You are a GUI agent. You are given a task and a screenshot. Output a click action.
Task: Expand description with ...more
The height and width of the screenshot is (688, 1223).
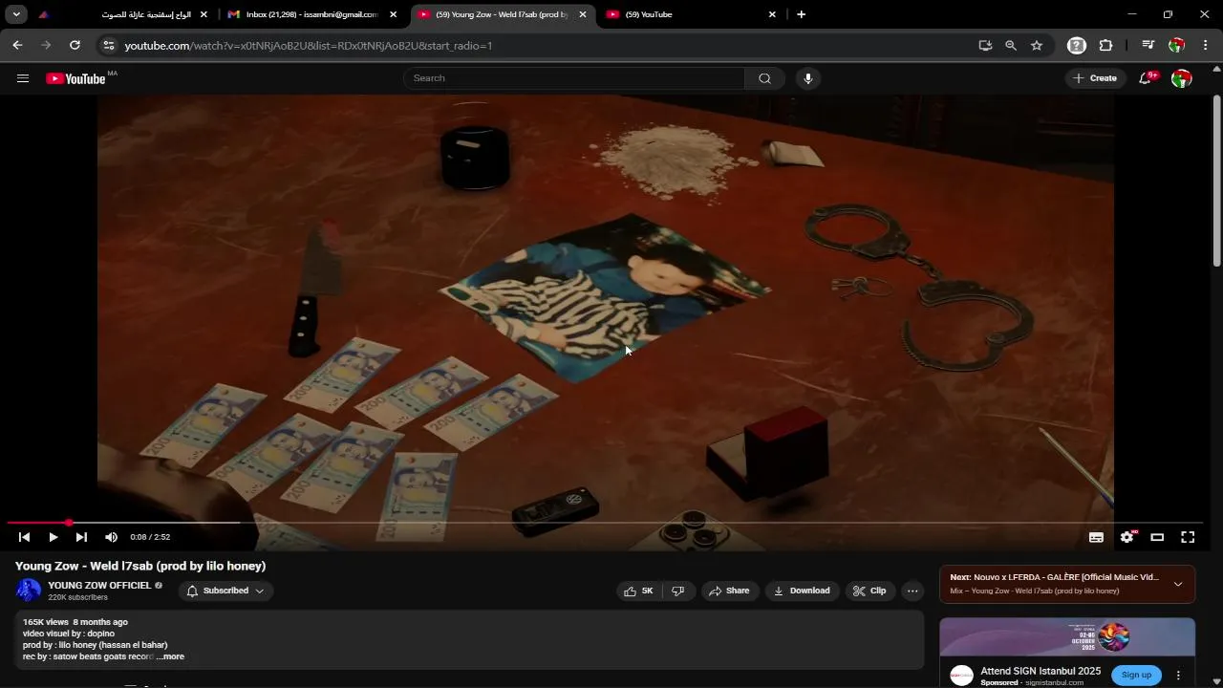click(171, 656)
